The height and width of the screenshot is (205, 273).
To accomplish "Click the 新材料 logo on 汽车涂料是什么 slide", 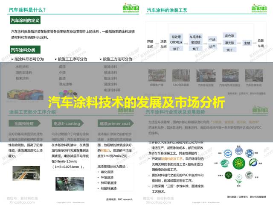I will click(131, 8).
